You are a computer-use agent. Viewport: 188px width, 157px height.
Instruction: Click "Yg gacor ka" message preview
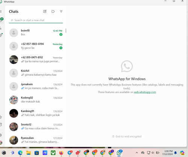click(27, 48)
